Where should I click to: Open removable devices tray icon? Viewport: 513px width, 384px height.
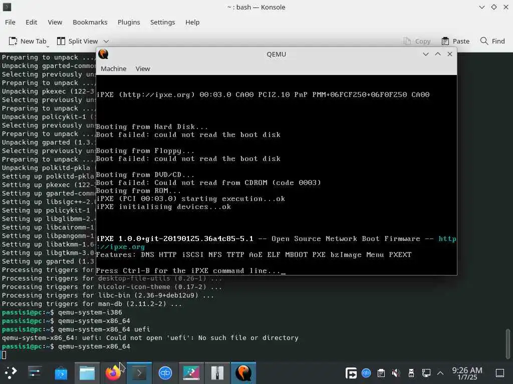pos(411,373)
